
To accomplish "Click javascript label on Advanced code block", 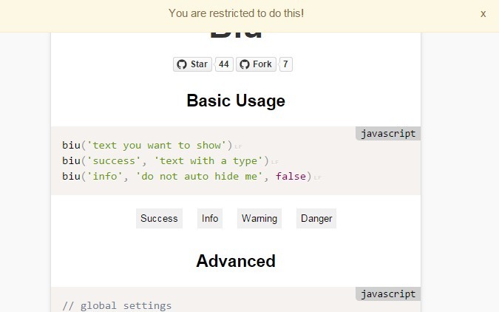I will tap(387, 294).
